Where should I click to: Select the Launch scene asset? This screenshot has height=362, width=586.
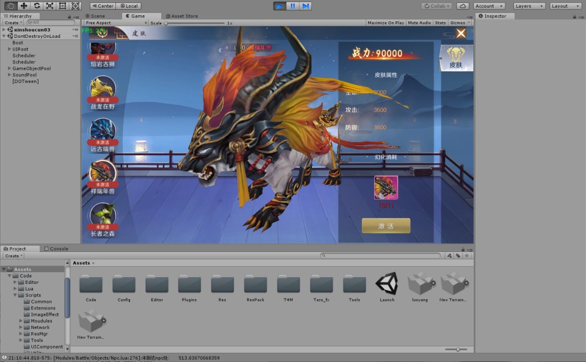[x=387, y=287]
